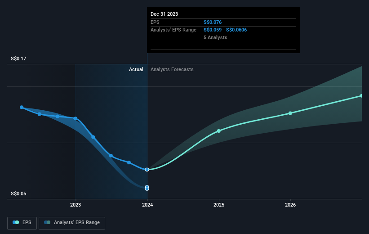This screenshot has height=234, width=369.
Task: Click the EPS color swatch in legend
Action: click(16, 222)
